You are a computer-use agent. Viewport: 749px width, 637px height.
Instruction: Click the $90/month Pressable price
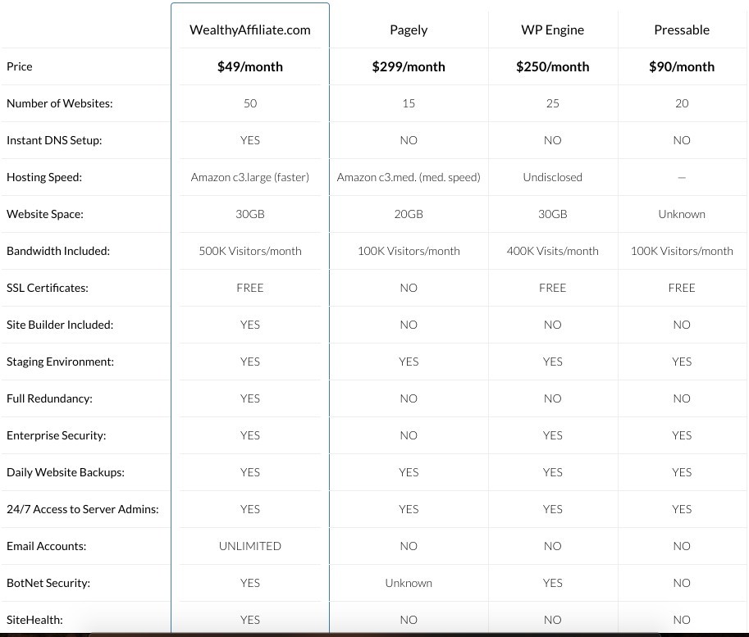click(x=682, y=67)
